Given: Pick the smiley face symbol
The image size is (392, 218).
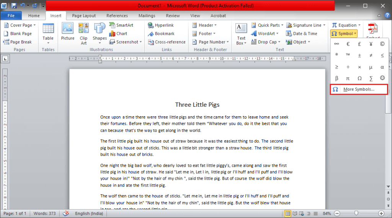Looking at the screenshot, I should click(x=382, y=78).
